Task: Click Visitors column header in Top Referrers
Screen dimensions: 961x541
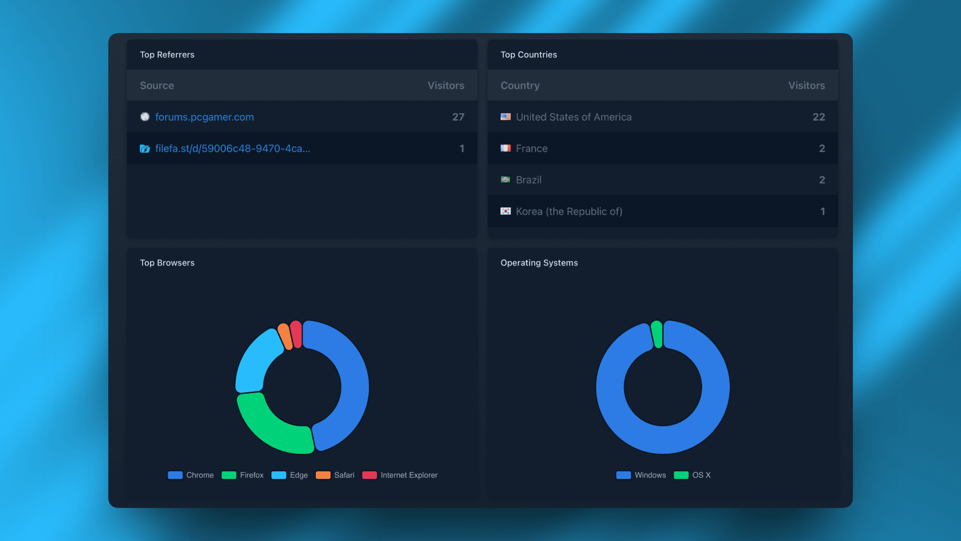Action: click(x=445, y=86)
